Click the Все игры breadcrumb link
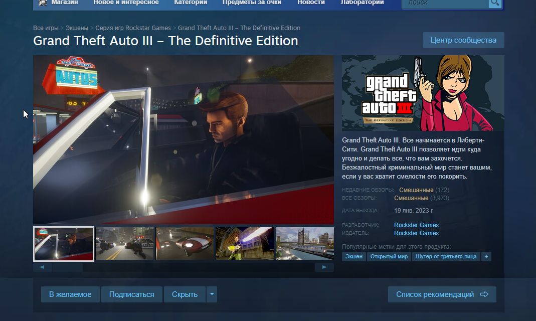This screenshot has height=321, width=536. point(46,28)
